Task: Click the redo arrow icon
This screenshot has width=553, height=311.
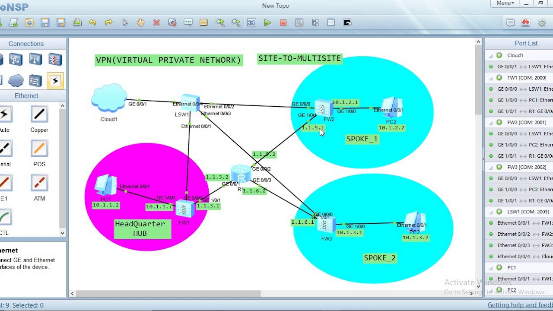Action: point(108,22)
